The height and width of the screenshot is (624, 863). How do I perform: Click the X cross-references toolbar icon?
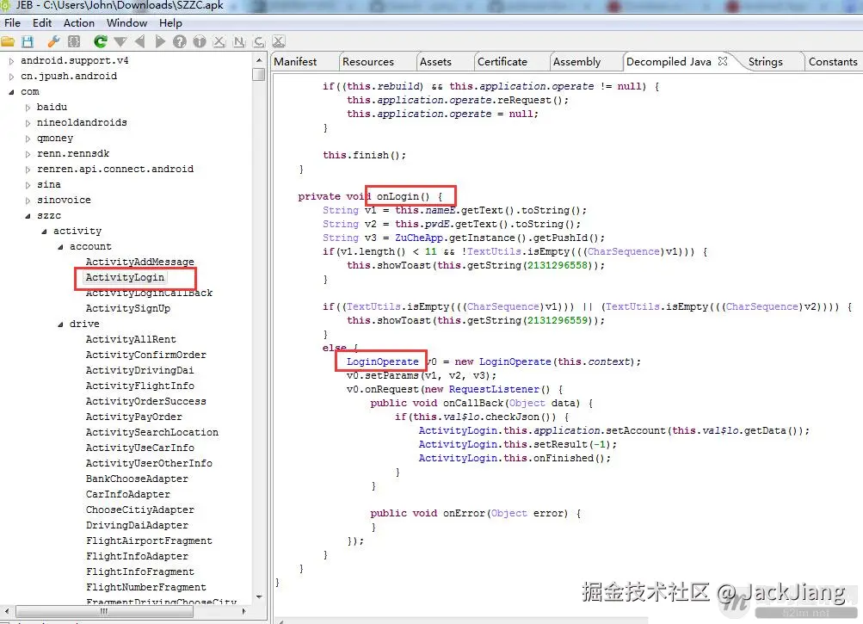point(219,42)
